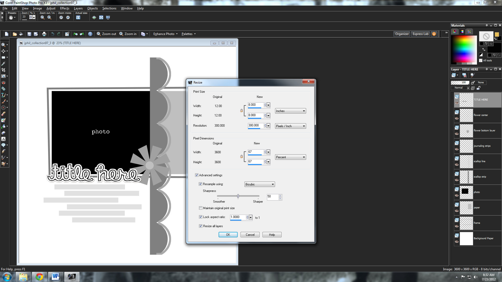Select the Paint Brush tool

point(3,101)
